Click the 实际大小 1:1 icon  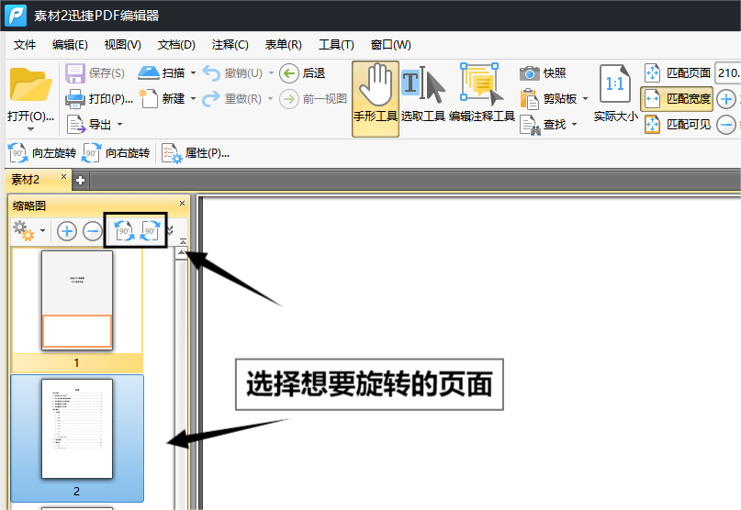615,84
